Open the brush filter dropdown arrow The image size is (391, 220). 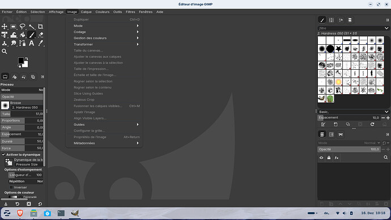pos(386,28)
